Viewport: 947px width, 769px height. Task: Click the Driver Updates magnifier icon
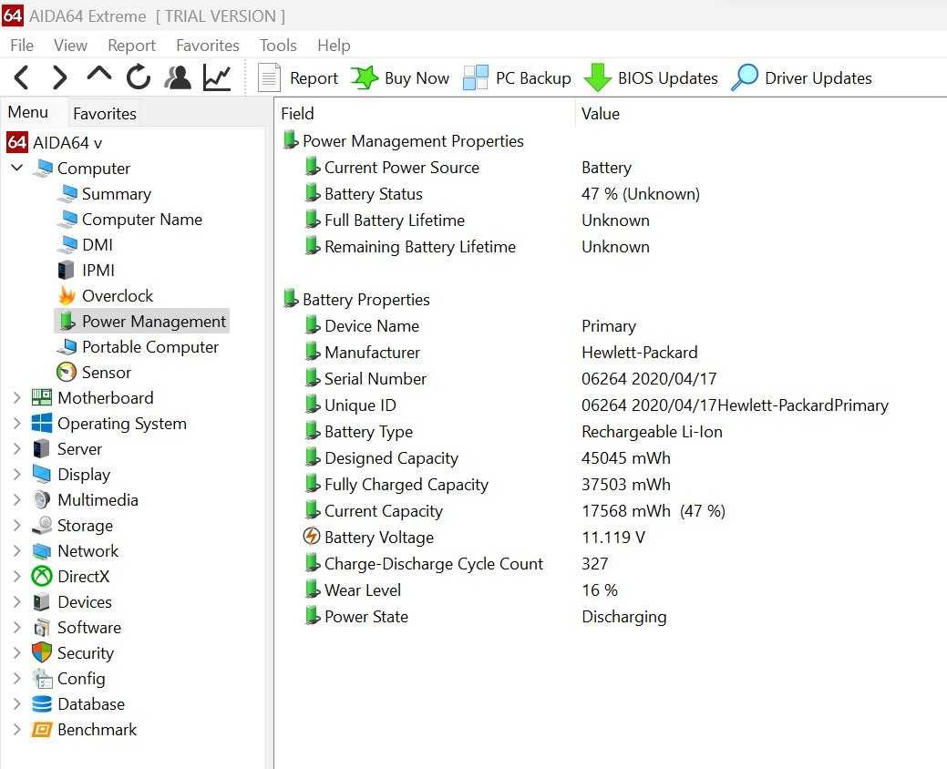(x=745, y=77)
